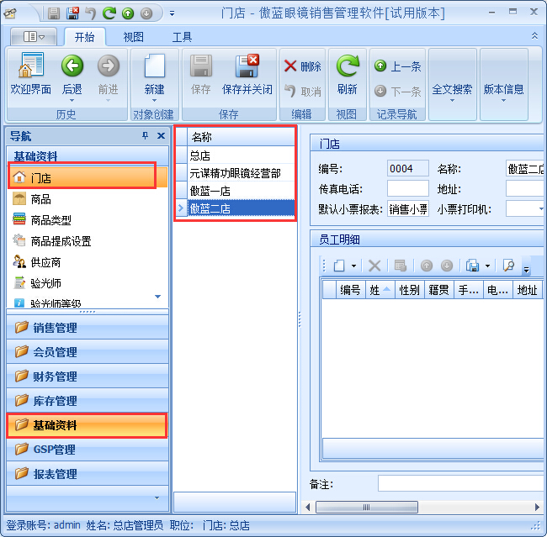Click the 刷新 refresh icon in ribbon
547x537 pixels.
point(347,67)
